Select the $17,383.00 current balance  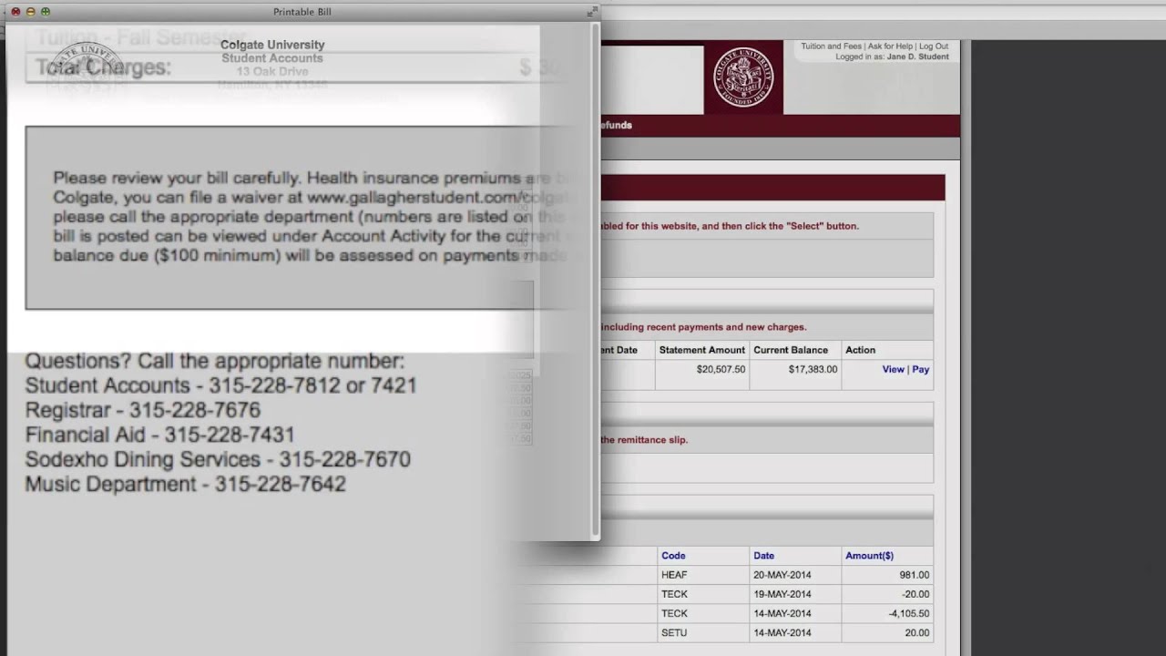coord(813,369)
